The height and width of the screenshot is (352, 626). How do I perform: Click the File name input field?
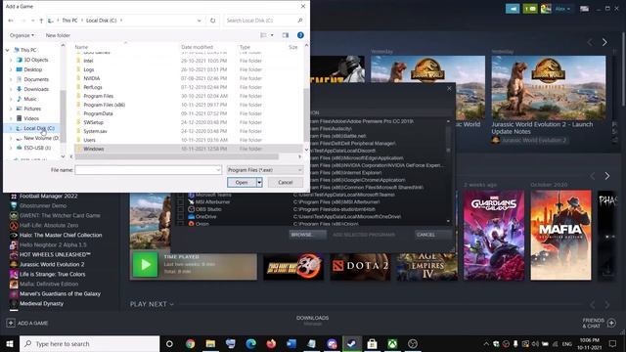point(148,170)
